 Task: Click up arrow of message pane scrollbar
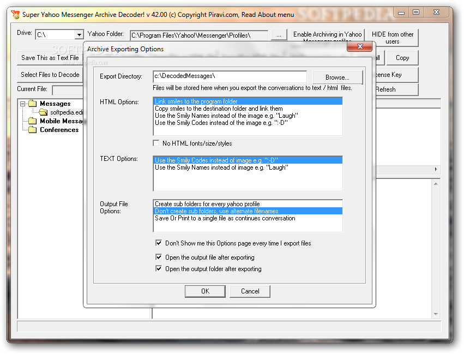tap(436, 184)
